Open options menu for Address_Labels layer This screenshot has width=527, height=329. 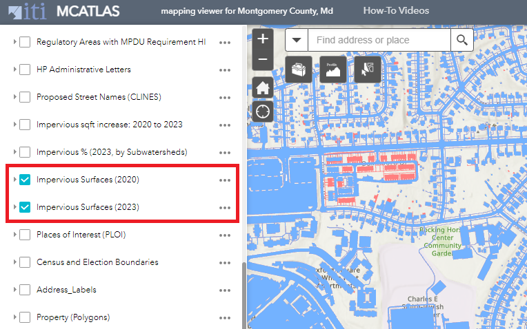[224, 290]
